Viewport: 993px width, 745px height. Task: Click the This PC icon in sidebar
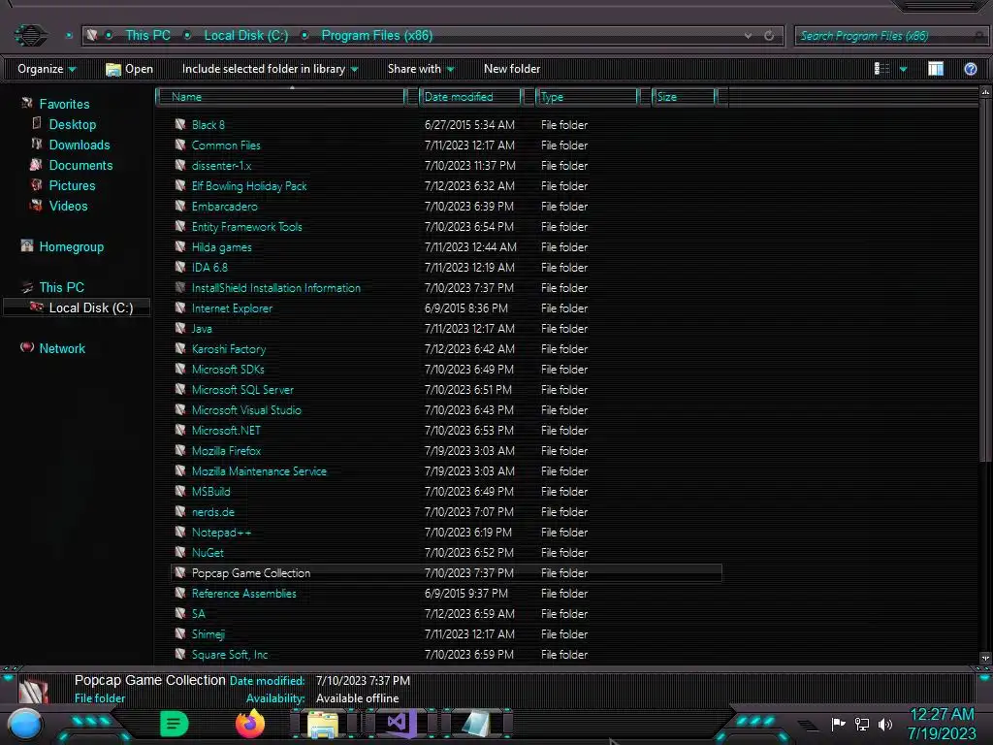26,287
